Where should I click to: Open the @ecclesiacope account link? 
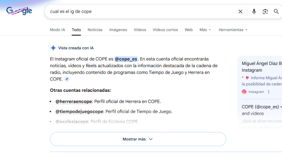pos(72,122)
